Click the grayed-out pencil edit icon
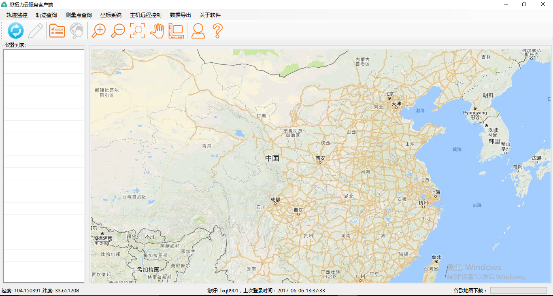Screen dimensions: 553x296 [36, 31]
